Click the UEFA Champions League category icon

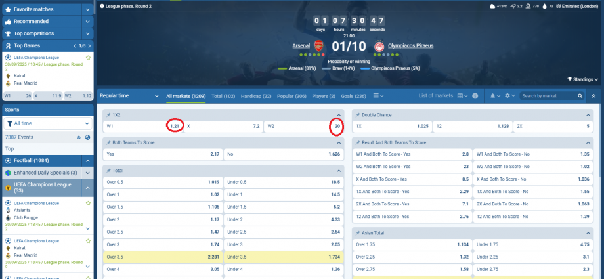point(8,188)
